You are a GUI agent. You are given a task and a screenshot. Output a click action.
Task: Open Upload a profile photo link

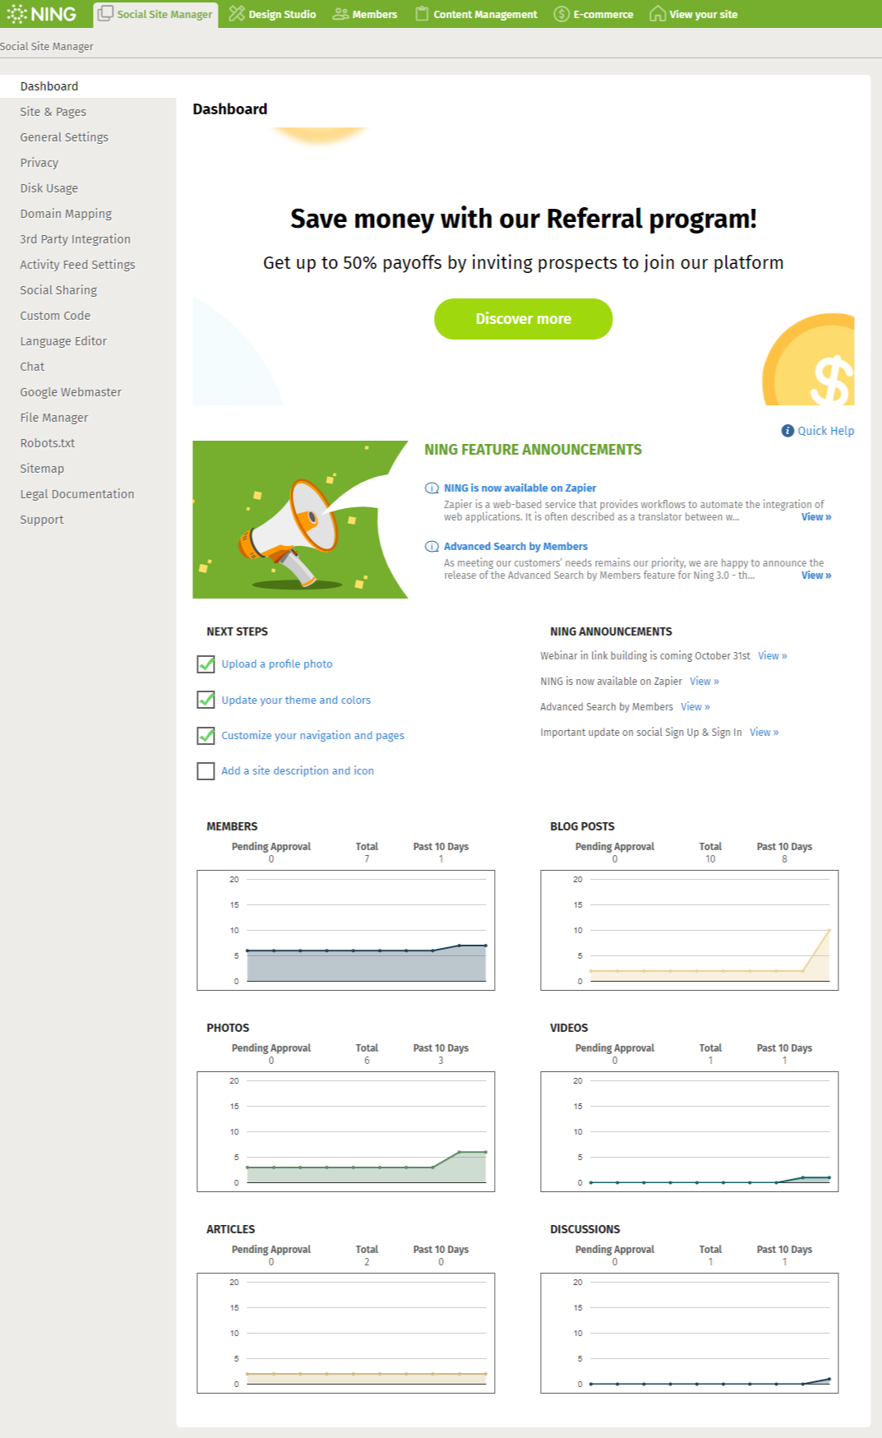pyautogui.click(x=277, y=664)
